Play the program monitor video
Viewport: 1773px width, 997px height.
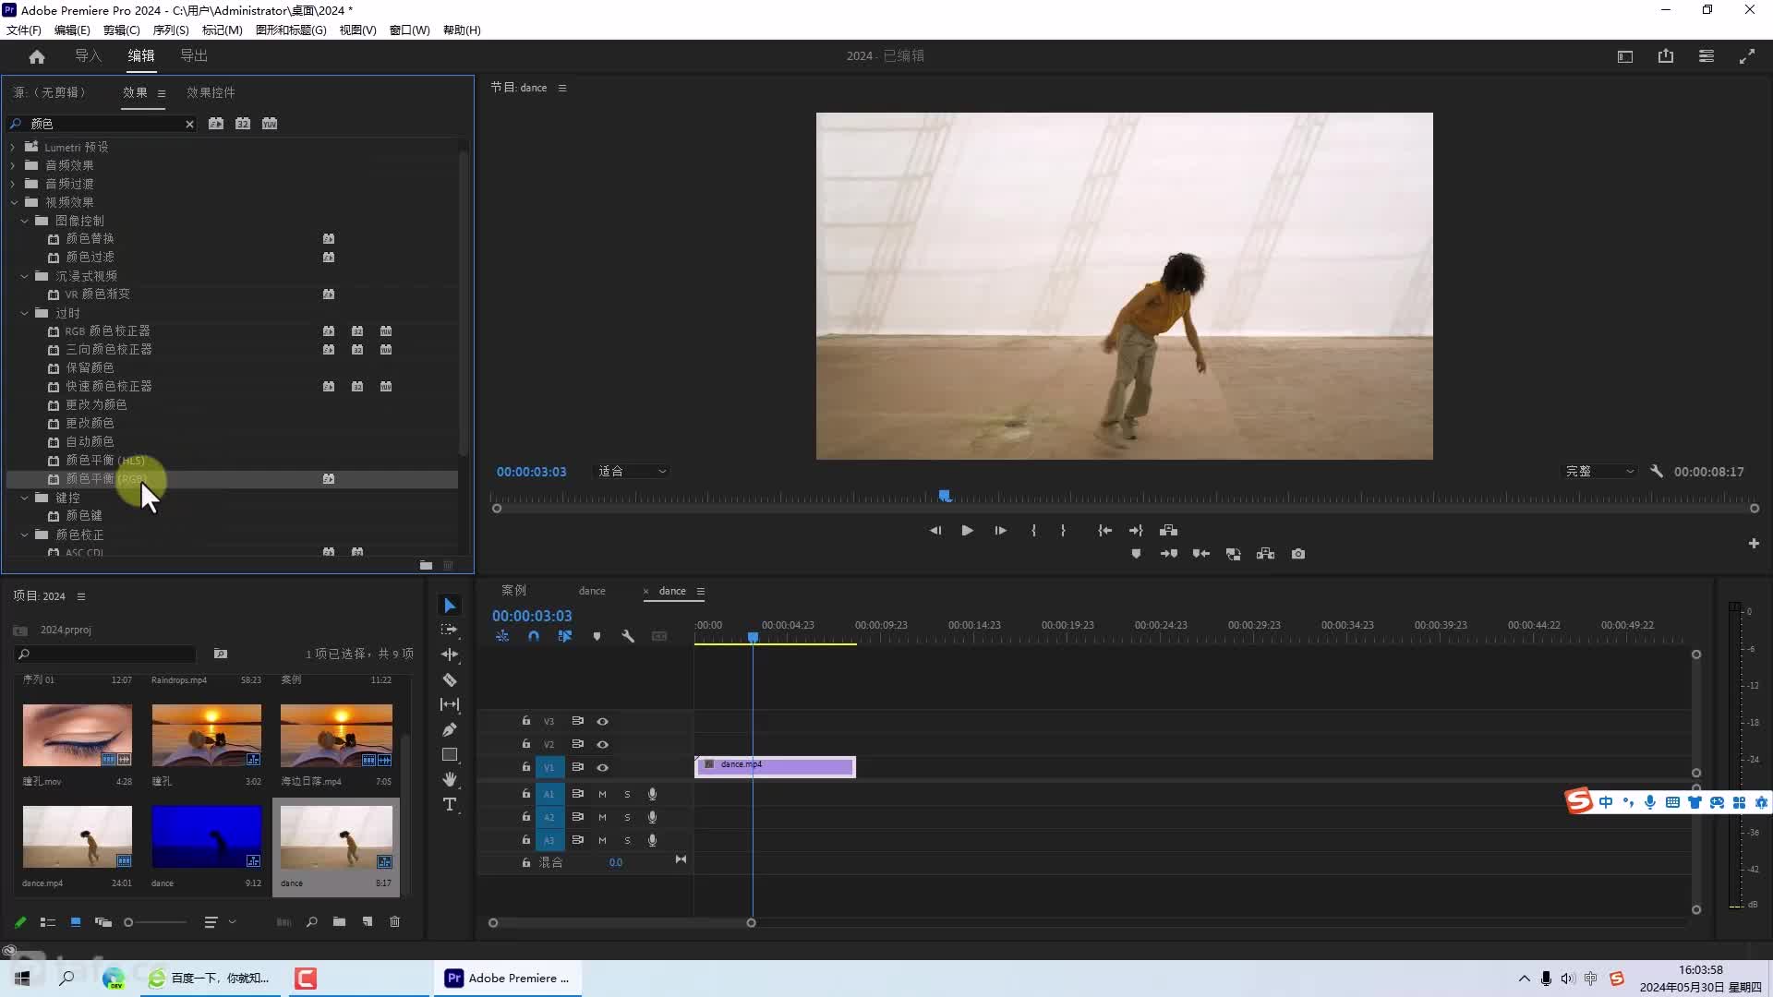tap(967, 530)
